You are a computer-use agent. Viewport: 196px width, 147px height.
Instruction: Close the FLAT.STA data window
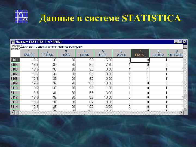click(185, 42)
